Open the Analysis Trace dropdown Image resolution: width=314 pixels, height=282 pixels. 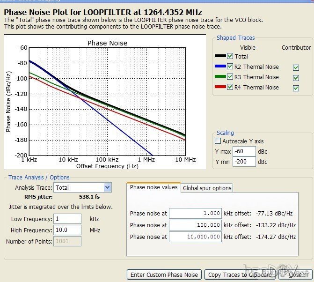(107, 187)
